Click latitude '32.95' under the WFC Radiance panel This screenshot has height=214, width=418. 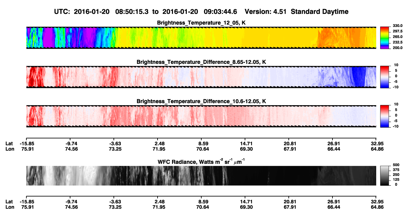coord(377,201)
